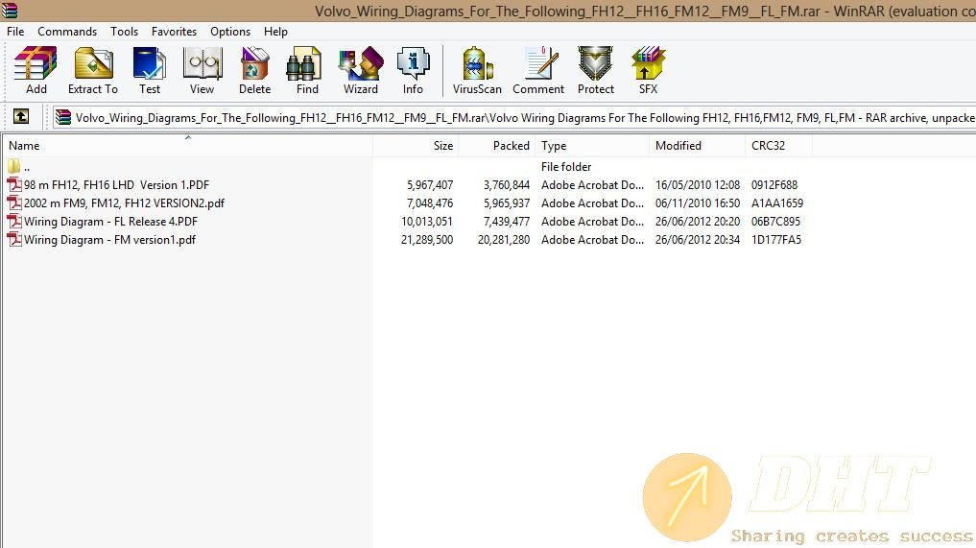Open the Comment tool

coord(538,70)
